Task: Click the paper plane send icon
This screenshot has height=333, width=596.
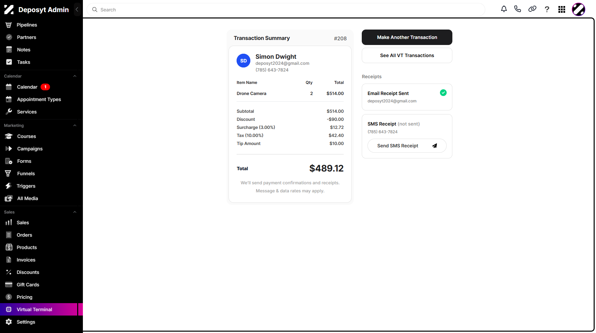Action: [435, 146]
